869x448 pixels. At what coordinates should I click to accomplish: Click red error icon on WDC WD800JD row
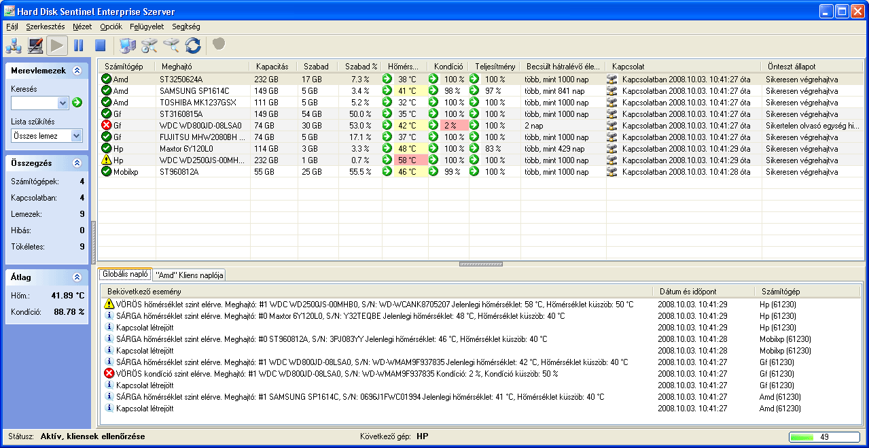(x=106, y=126)
